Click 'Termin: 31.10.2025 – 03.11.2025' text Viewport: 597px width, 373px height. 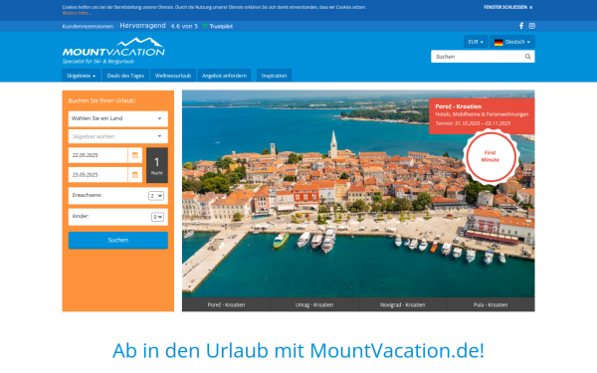click(x=473, y=123)
